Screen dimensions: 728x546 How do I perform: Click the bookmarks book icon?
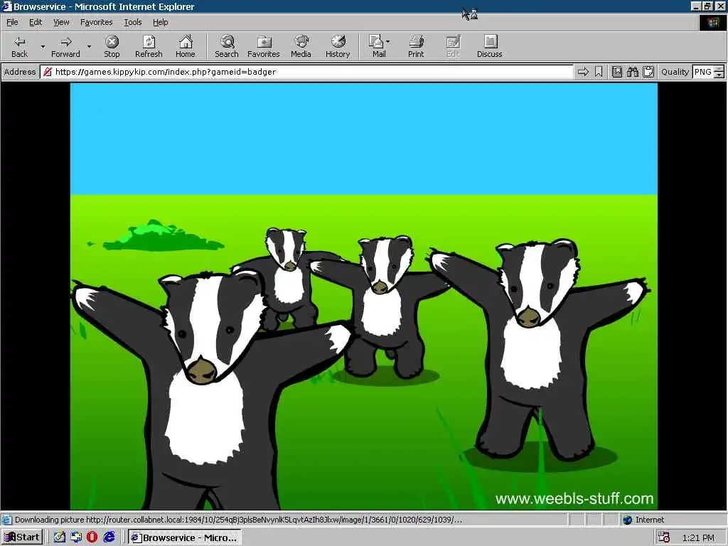617,72
